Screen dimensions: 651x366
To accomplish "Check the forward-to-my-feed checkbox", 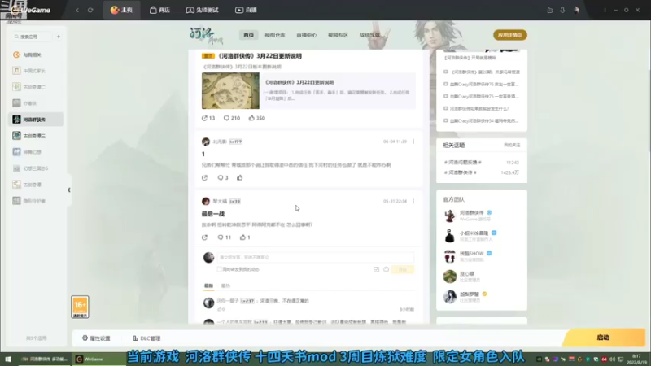I will pyautogui.click(x=219, y=269).
